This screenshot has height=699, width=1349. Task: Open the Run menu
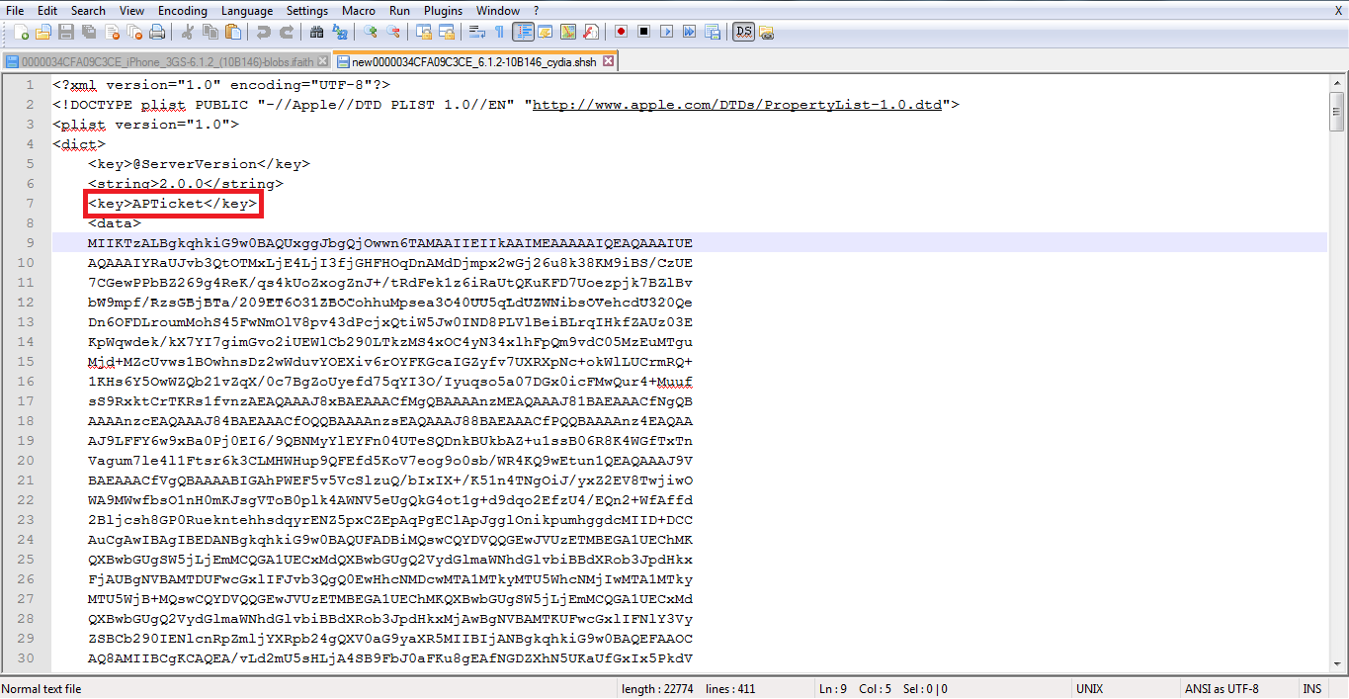point(399,10)
